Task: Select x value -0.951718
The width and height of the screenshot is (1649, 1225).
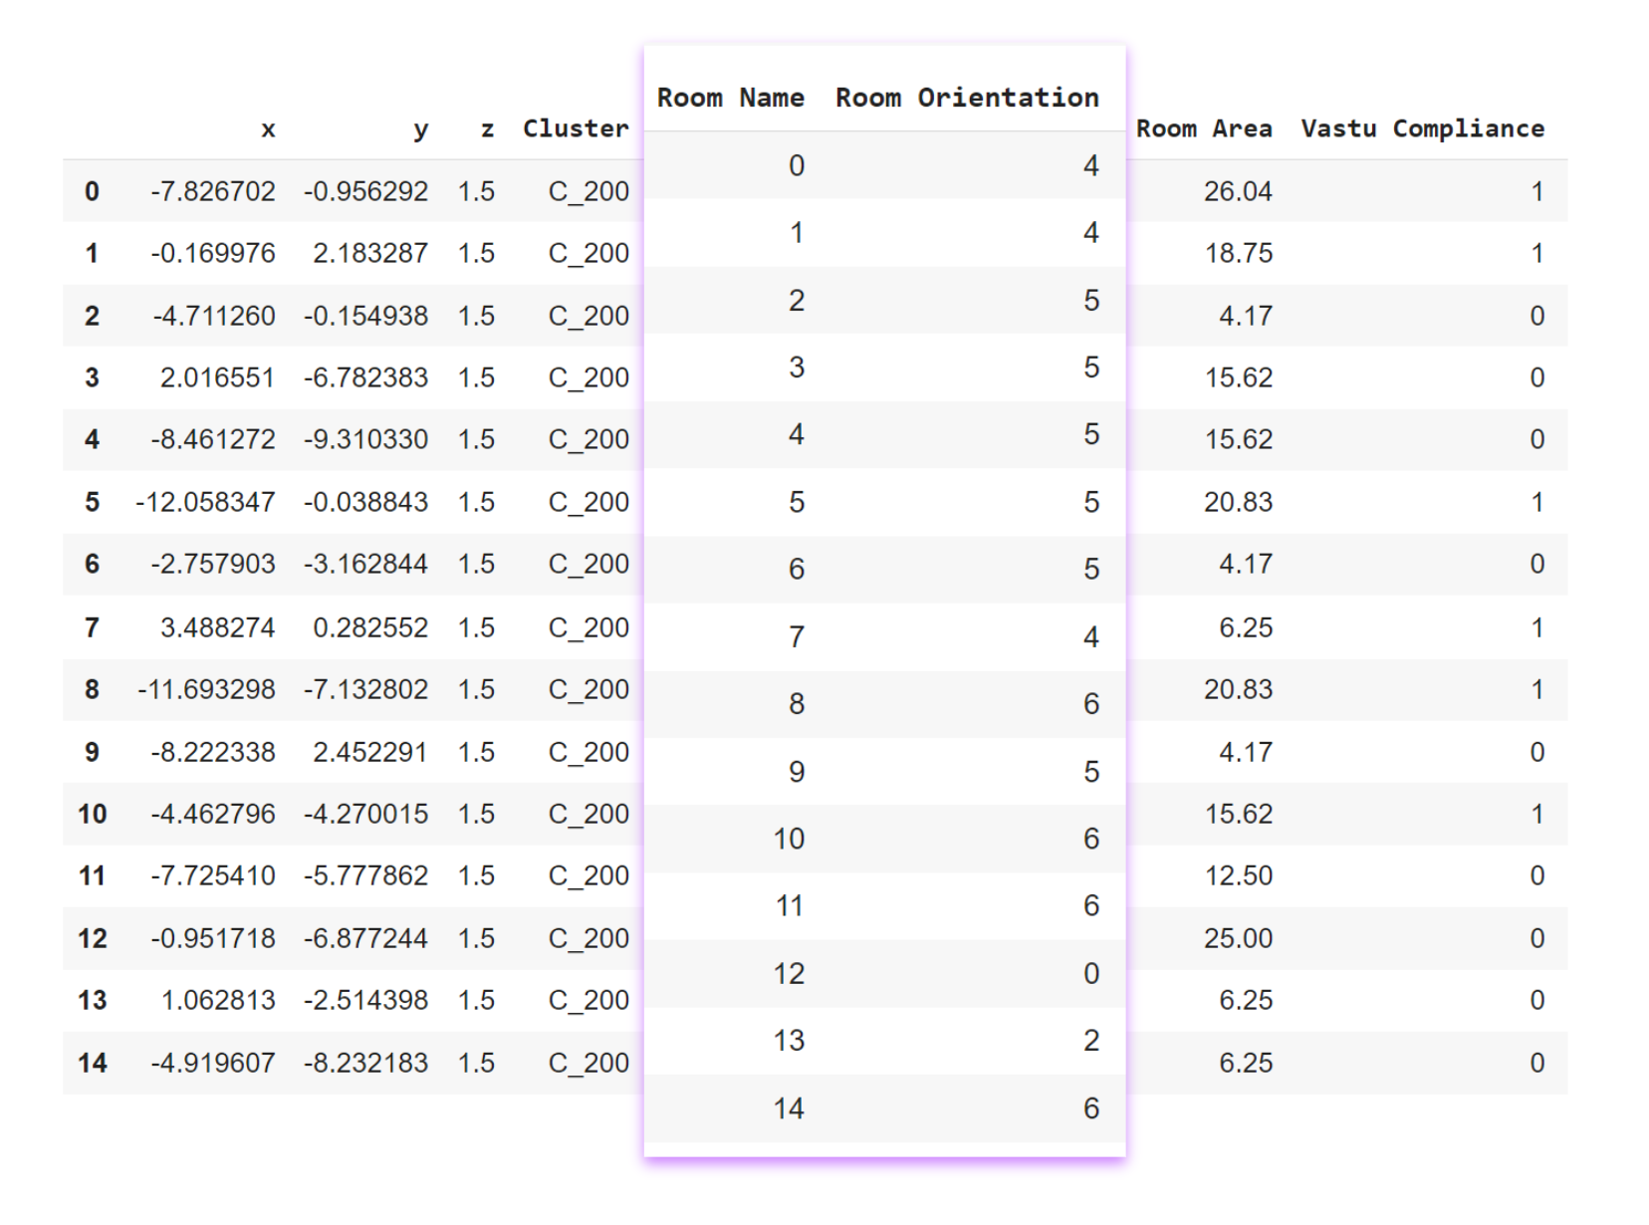Action: [x=212, y=938]
